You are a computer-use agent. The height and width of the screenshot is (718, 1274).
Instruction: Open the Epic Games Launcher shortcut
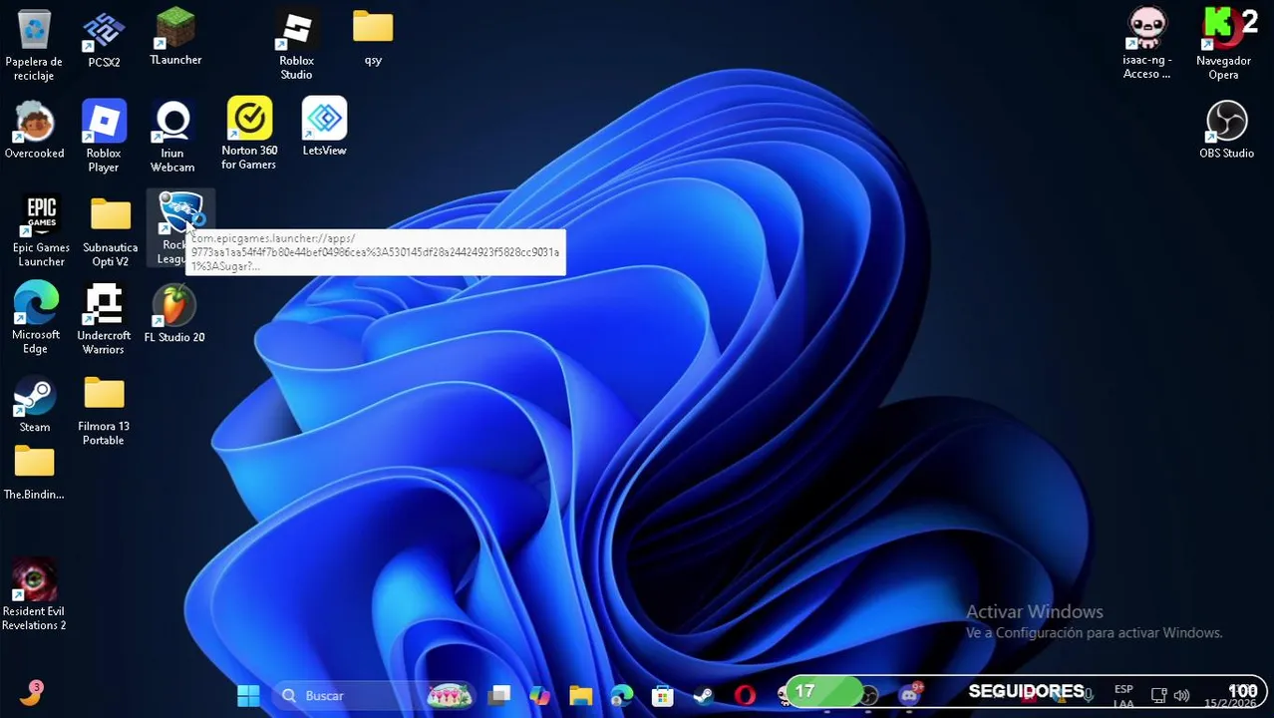point(41,231)
